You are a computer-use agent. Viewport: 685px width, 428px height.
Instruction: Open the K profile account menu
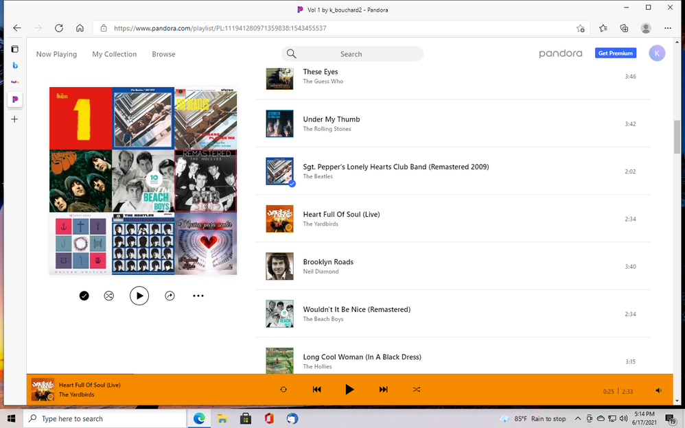pos(656,53)
